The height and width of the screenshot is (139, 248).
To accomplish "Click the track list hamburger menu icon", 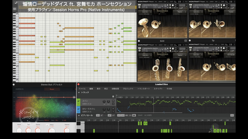I will pyautogui.click(x=113, y=97).
